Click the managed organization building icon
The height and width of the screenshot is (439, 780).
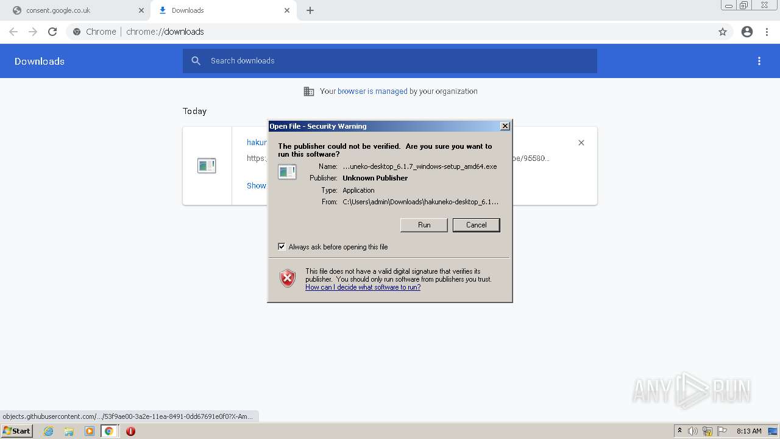coord(309,91)
